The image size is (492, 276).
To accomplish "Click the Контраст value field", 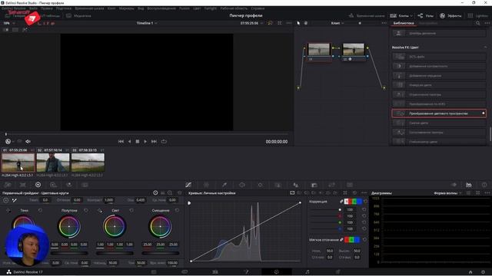I will click(x=109, y=200).
